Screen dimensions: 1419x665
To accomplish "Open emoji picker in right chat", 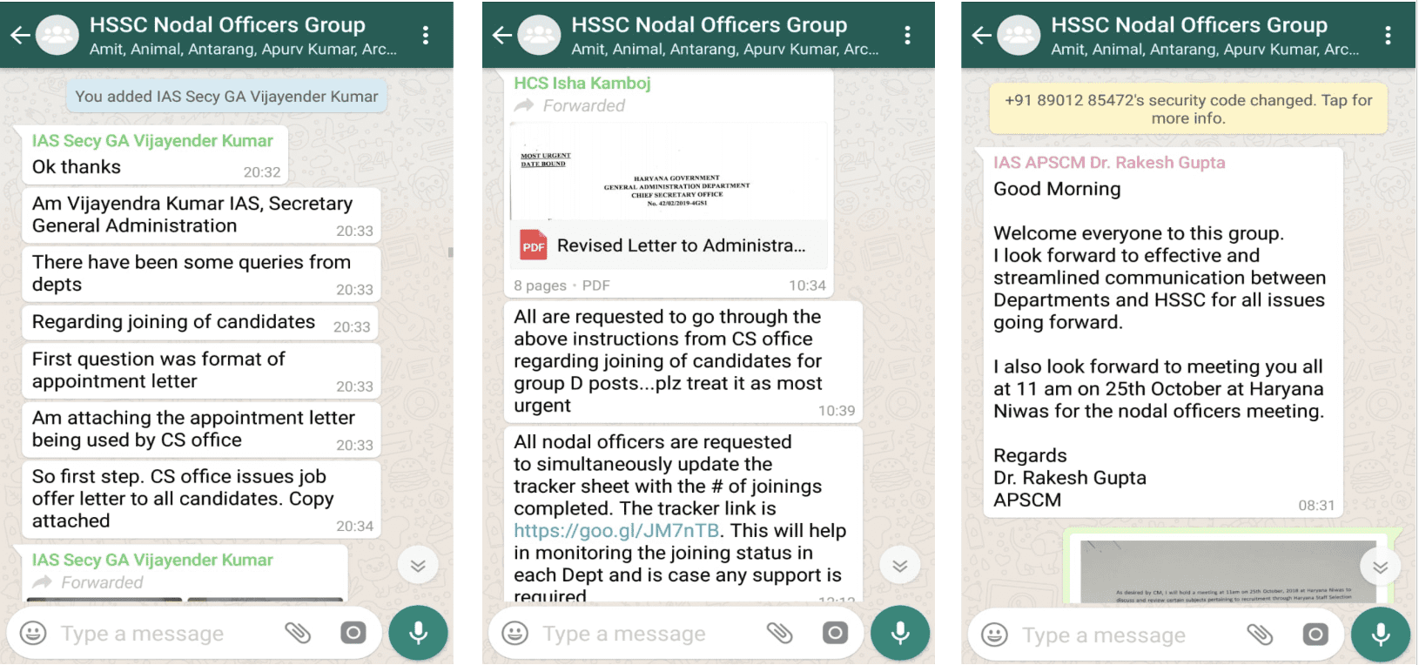I will pyautogui.click(x=995, y=635).
